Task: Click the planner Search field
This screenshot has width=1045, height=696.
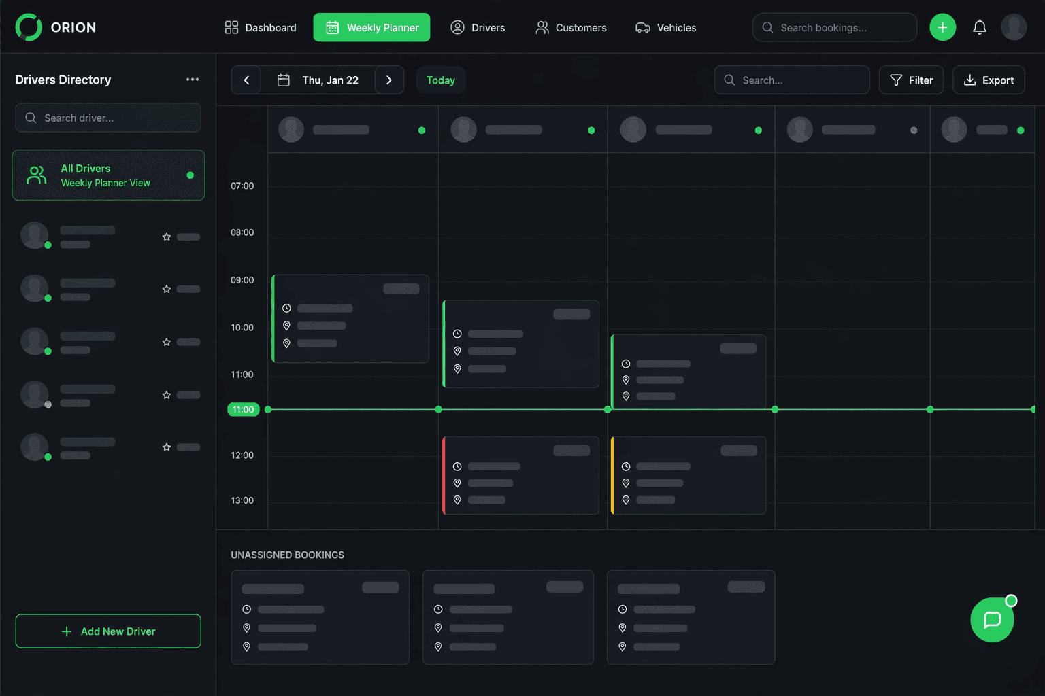Action: tap(792, 80)
